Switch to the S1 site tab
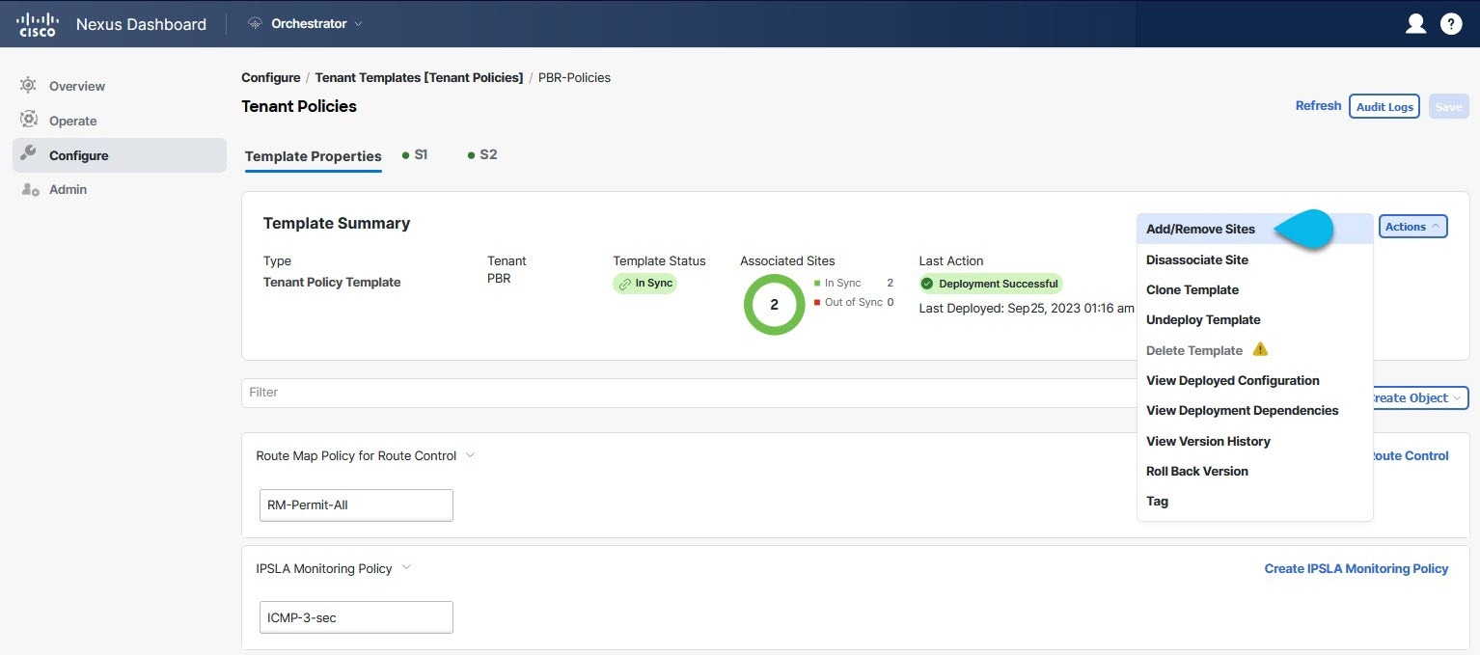This screenshot has height=655, width=1480. 415,154
